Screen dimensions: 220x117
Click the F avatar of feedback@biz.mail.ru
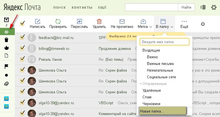32,38
